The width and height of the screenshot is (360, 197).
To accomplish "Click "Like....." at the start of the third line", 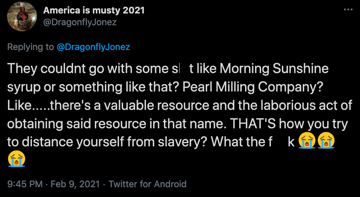I will pyautogui.click(x=27, y=105).
